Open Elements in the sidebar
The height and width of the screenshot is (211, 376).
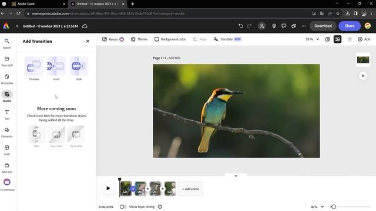6,132
